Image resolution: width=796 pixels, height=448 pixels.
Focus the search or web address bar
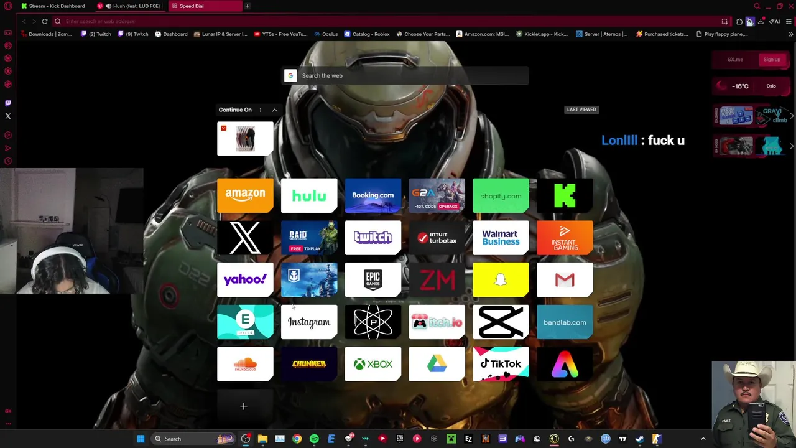[x=386, y=21]
